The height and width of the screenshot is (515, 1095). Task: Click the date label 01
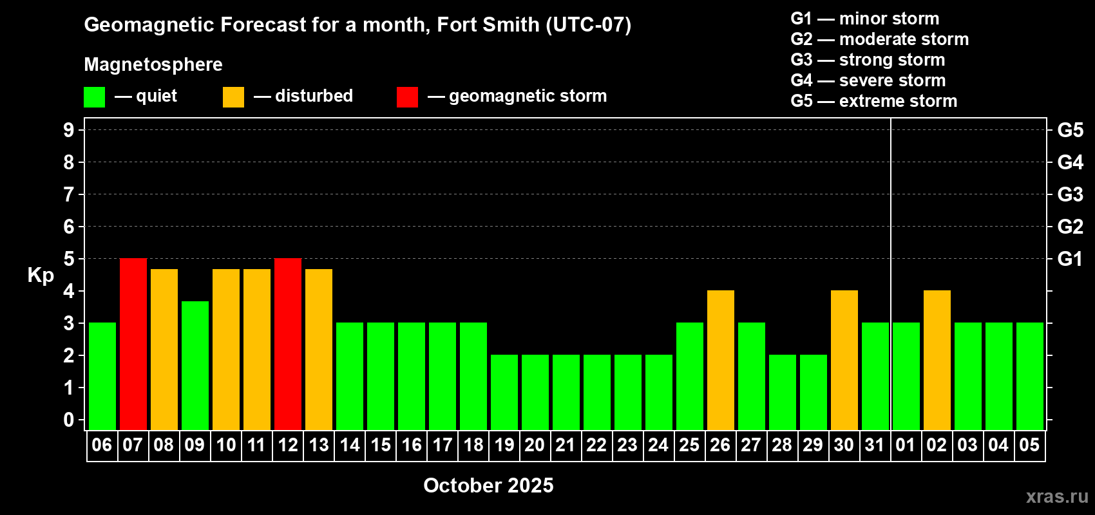(x=906, y=445)
